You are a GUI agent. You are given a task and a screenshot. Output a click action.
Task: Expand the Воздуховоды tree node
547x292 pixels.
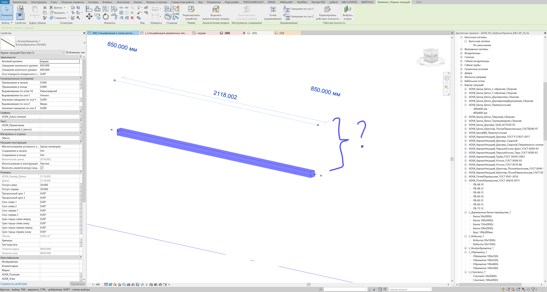click(x=461, y=53)
